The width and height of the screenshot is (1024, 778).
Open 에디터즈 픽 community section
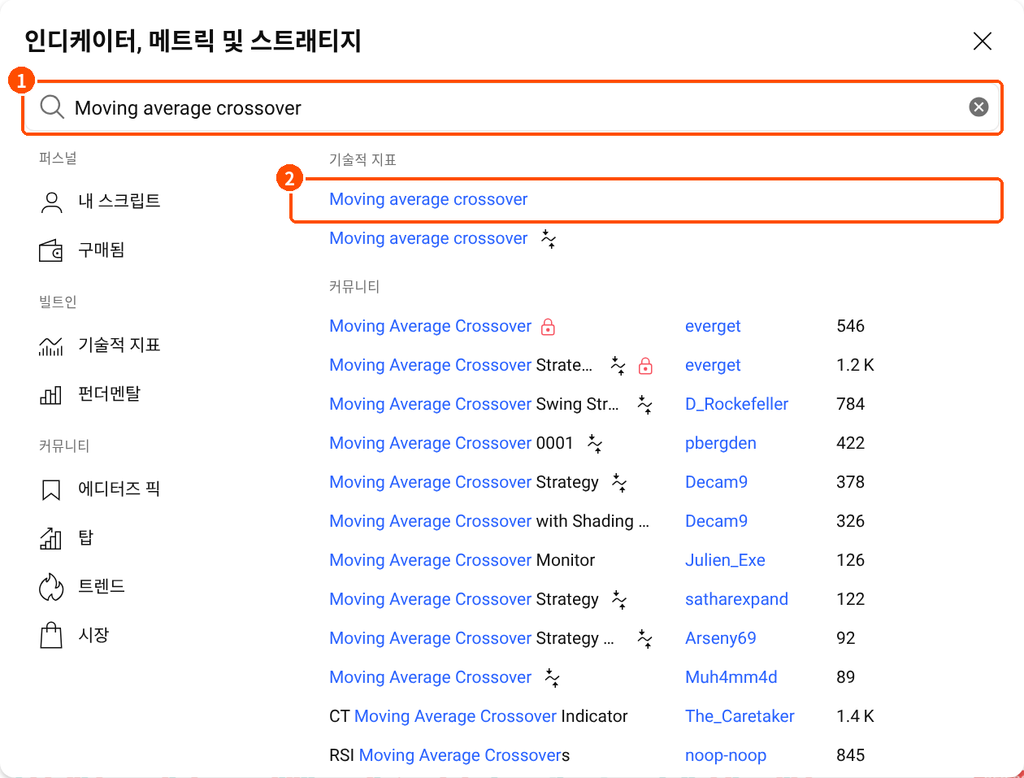pyautogui.click(x=119, y=489)
